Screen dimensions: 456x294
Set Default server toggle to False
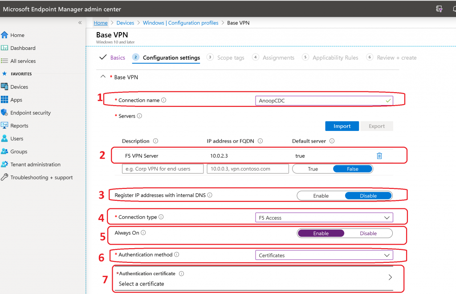[353, 169]
